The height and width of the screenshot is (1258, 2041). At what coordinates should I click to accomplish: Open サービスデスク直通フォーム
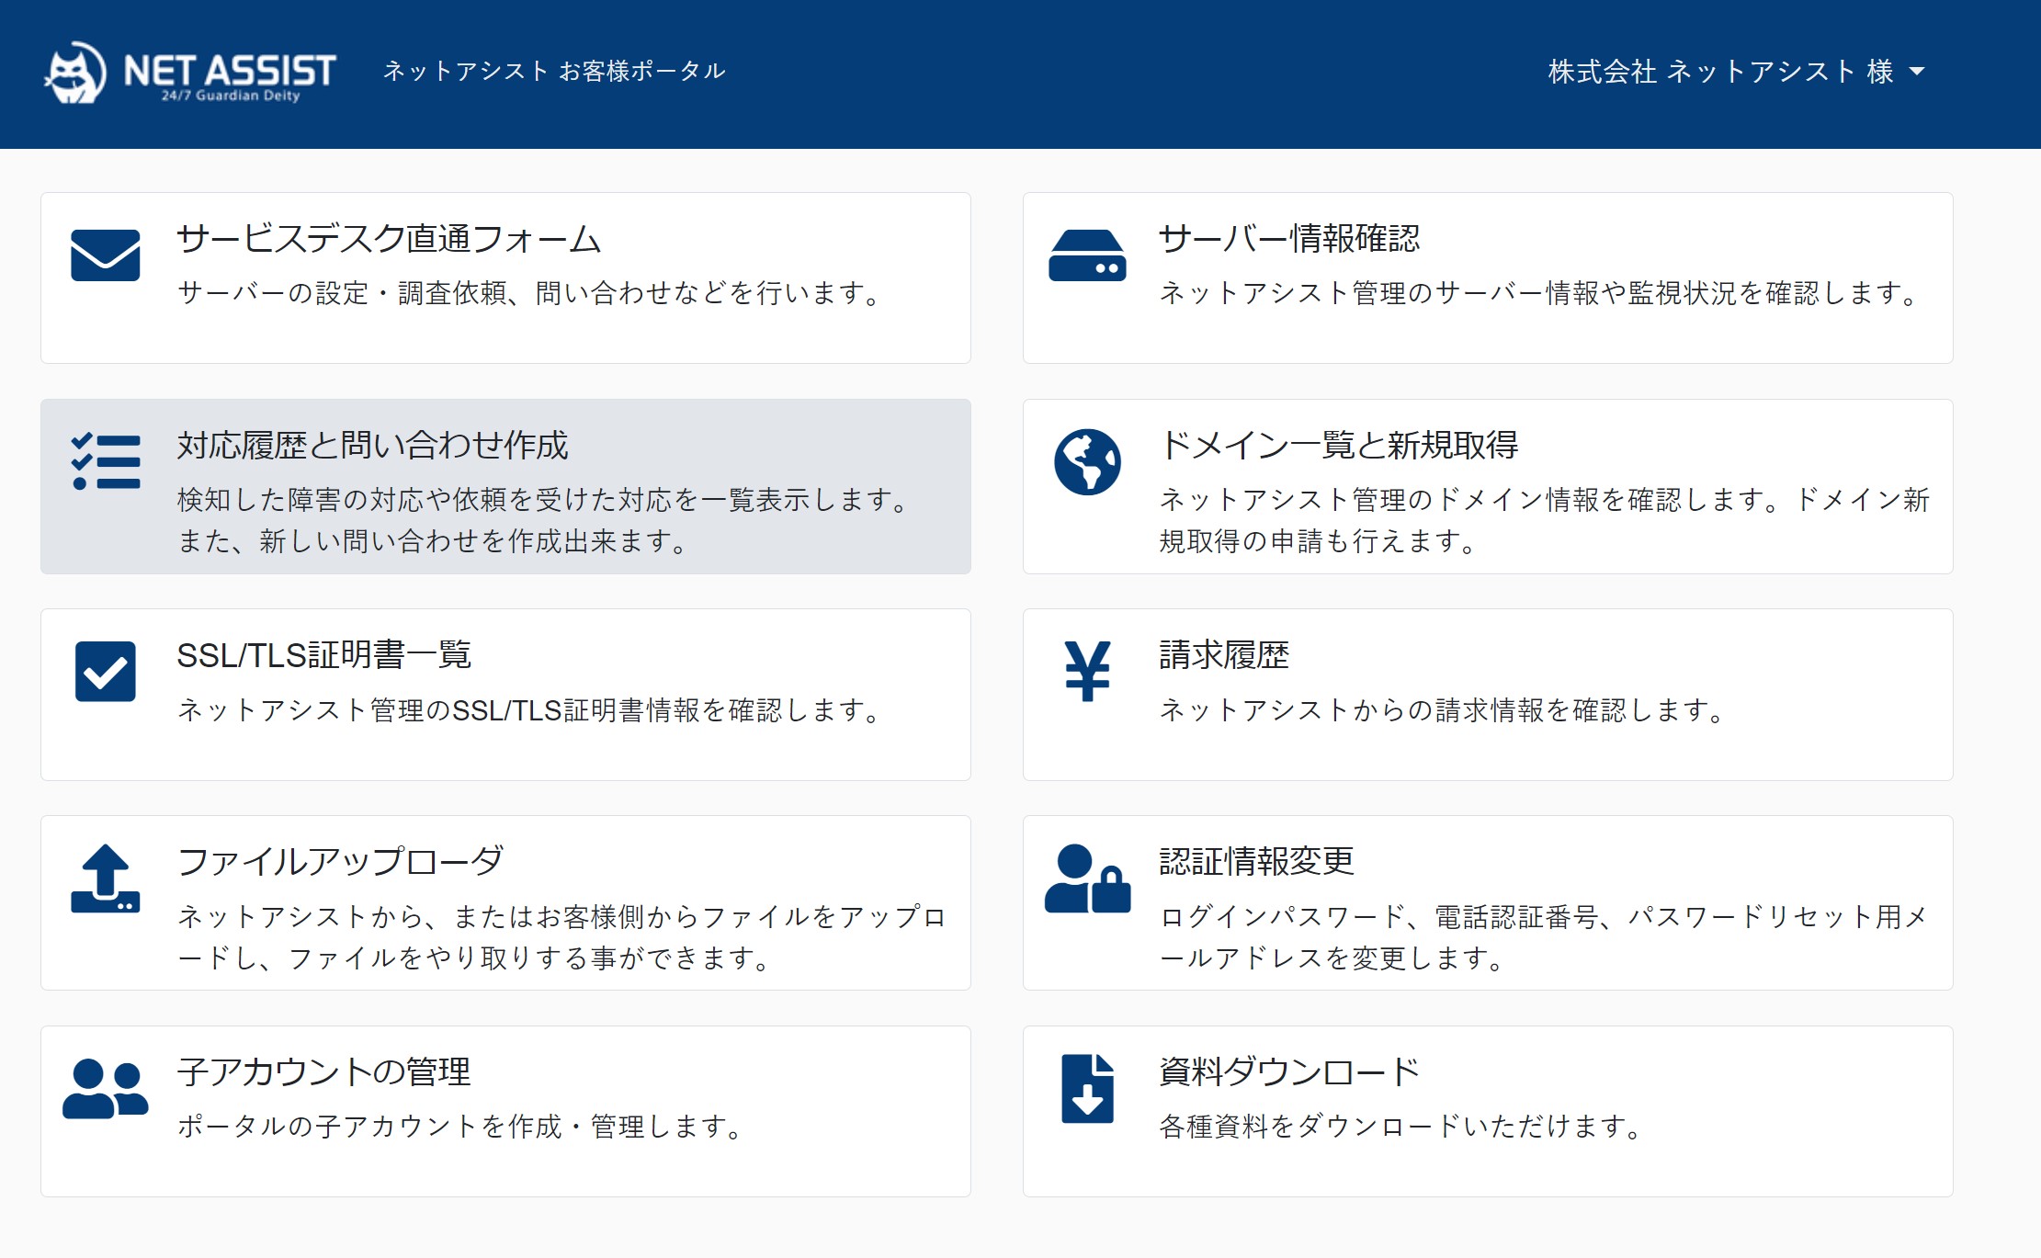pyautogui.click(x=505, y=278)
